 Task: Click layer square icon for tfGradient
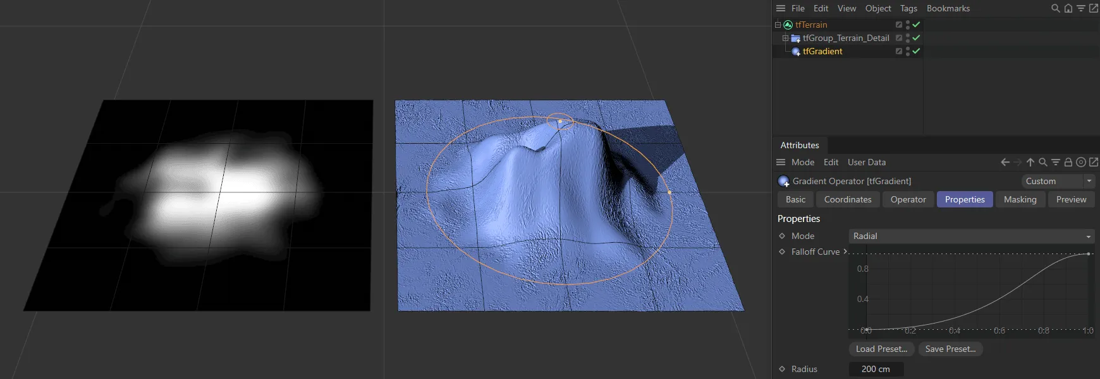pyautogui.click(x=898, y=51)
